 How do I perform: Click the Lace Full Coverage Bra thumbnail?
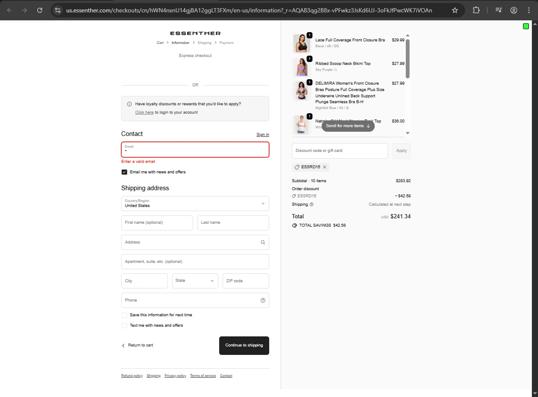pos(302,43)
